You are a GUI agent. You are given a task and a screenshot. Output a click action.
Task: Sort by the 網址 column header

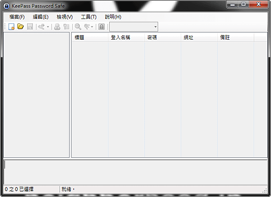tap(199, 37)
